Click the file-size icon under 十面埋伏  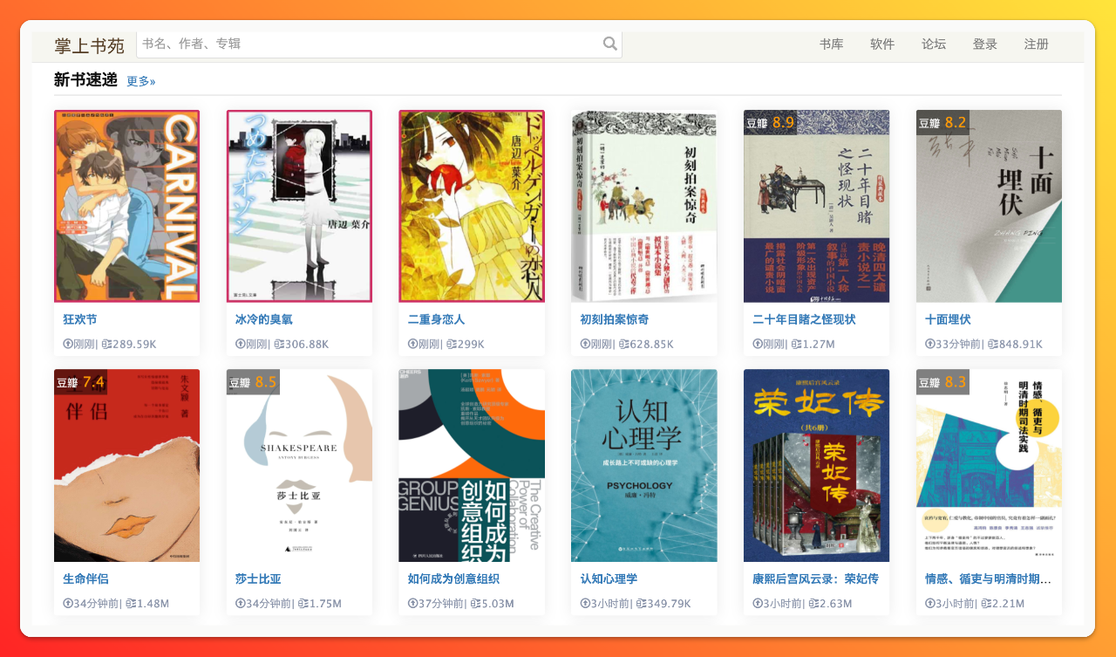[994, 344]
